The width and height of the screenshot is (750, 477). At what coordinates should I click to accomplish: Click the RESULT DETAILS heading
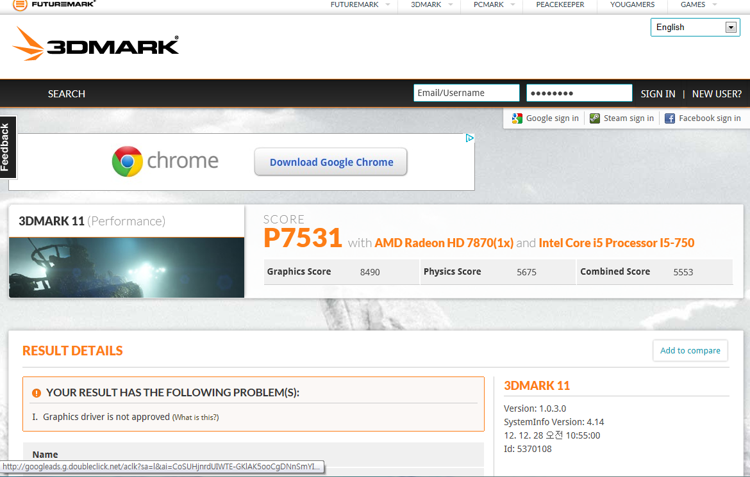(72, 351)
